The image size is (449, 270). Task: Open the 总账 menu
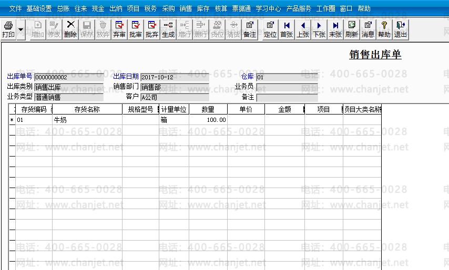pos(63,8)
